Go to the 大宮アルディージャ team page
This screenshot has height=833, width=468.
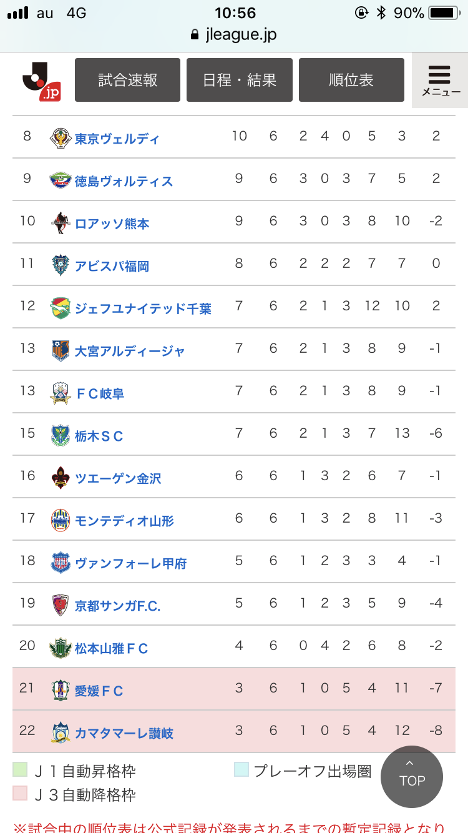pos(130,351)
